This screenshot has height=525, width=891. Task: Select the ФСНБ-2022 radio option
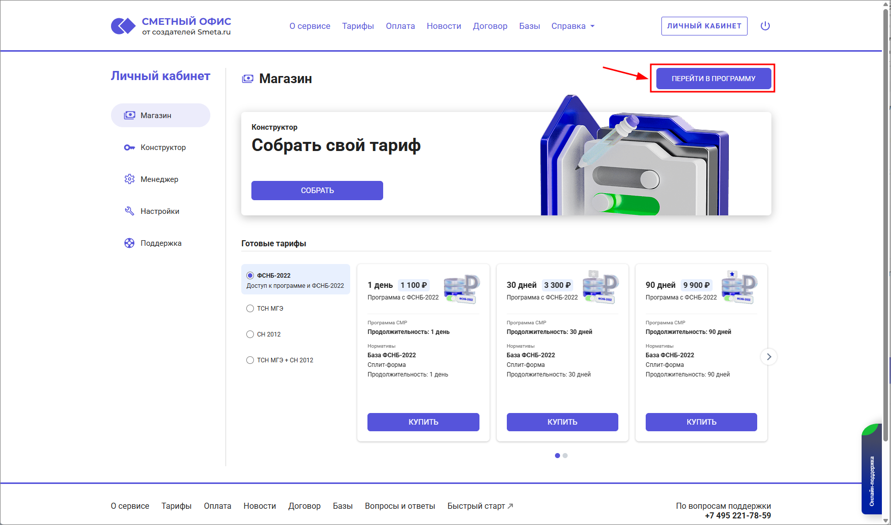(x=250, y=276)
